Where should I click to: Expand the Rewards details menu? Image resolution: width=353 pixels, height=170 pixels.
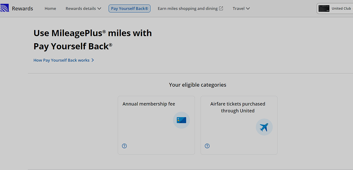click(x=83, y=9)
